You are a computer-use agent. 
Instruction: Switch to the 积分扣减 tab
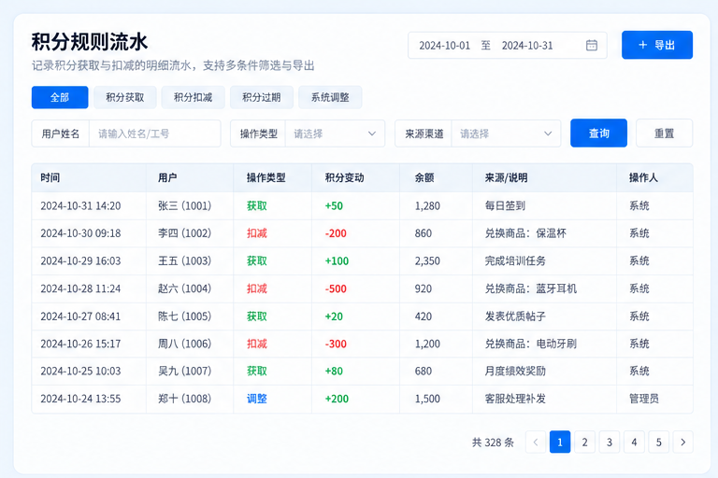pos(193,97)
